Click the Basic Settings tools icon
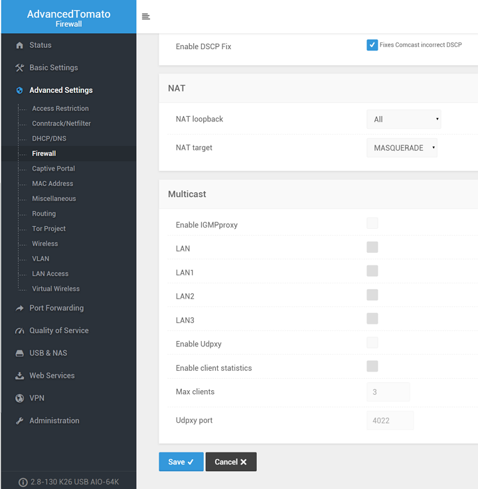The width and height of the screenshot is (478, 489). click(x=20, y=68)
